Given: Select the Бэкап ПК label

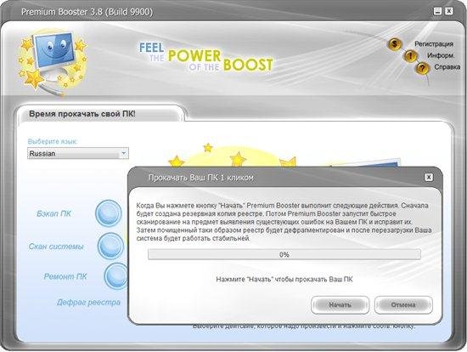Looking at the screenshot, I should (x=53, y=213).
